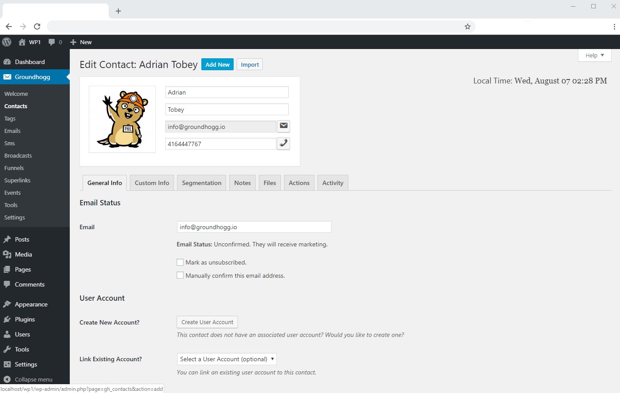620x393 pixels.
Task: Expand the Help dropdown panel
Action: (x=594, y=55)
